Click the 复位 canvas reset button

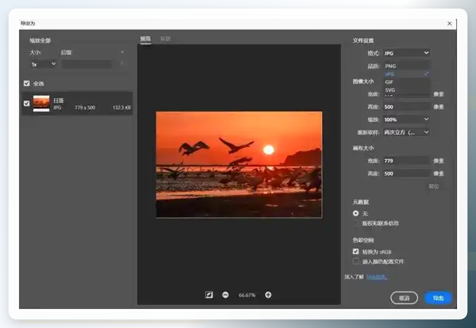tap(433, 186)
